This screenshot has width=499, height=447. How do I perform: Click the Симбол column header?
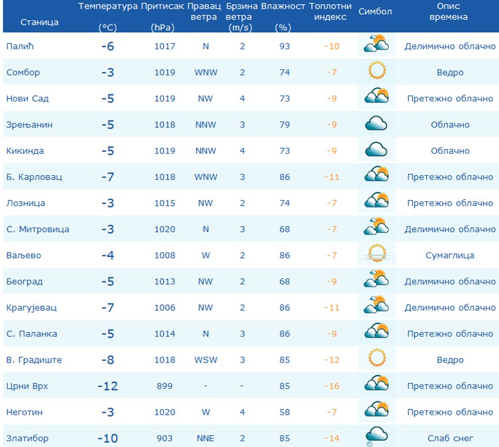pyautogui.click(x=376, y=11)
